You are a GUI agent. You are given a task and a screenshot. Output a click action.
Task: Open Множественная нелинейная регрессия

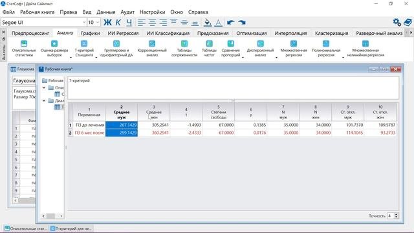[x=365, y=49]
